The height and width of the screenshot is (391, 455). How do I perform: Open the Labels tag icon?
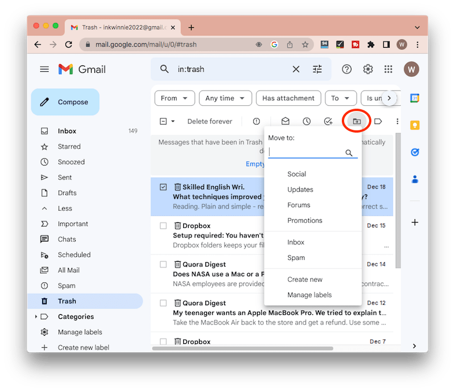click(378, 121)
